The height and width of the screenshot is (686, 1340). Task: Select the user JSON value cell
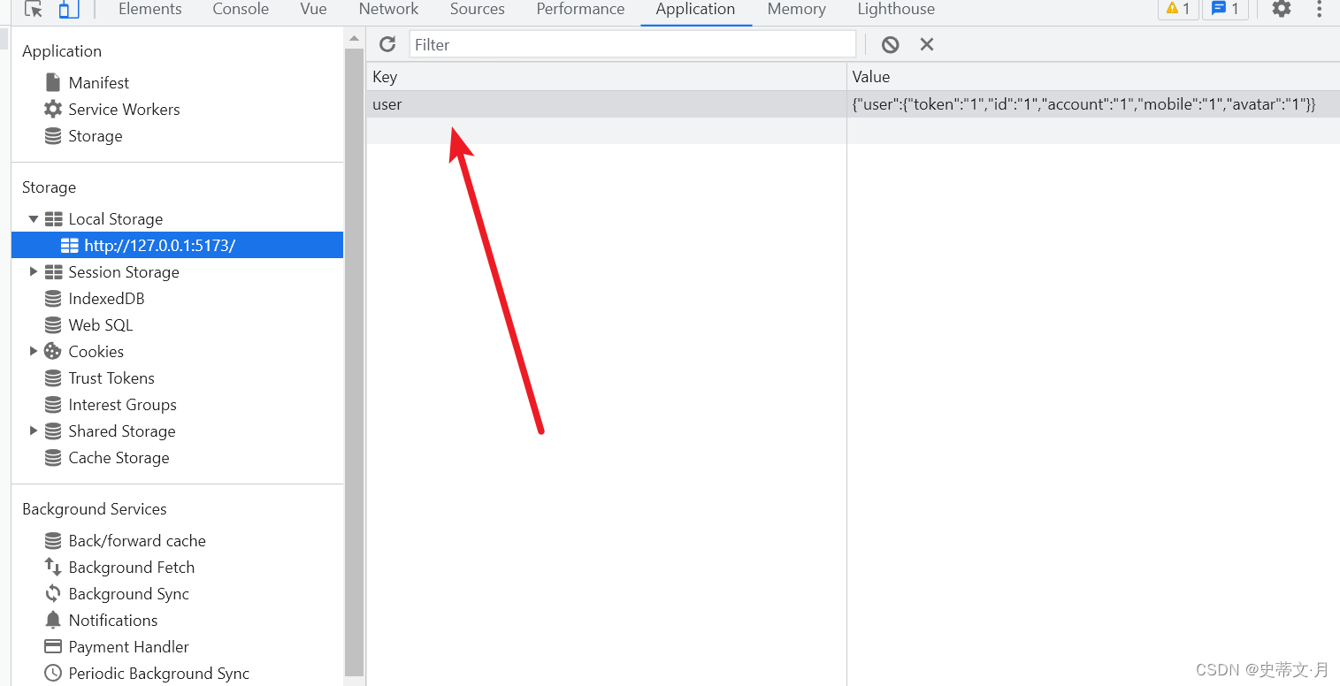click(x=1093, y=104)
